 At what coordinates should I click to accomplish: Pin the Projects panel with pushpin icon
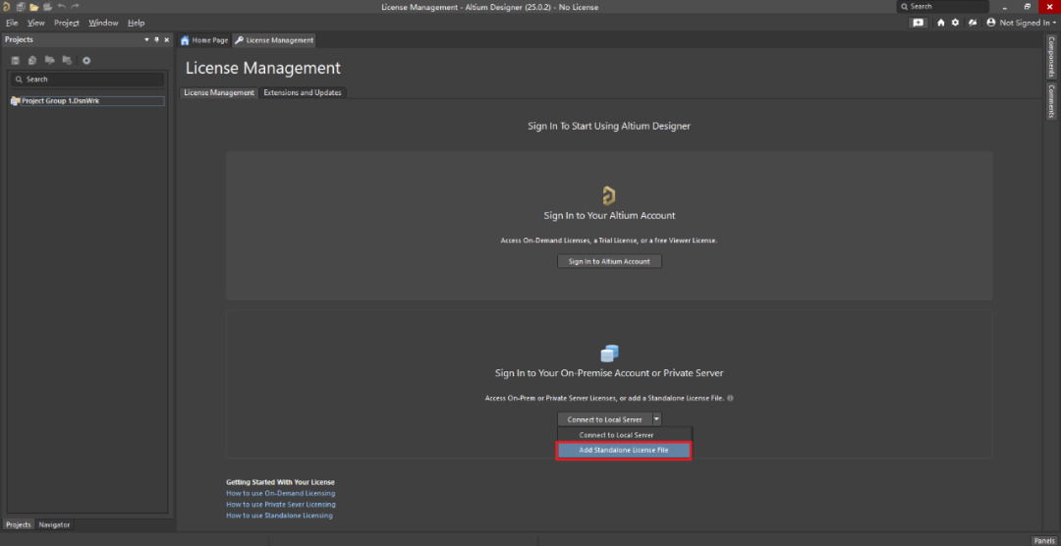point(156,40)
